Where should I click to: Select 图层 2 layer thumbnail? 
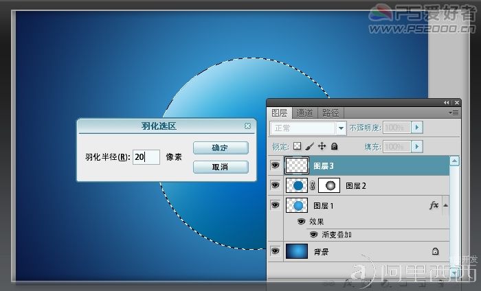pos(297,185)
